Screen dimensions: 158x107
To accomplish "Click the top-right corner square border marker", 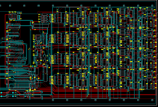I will click(152, 6).
